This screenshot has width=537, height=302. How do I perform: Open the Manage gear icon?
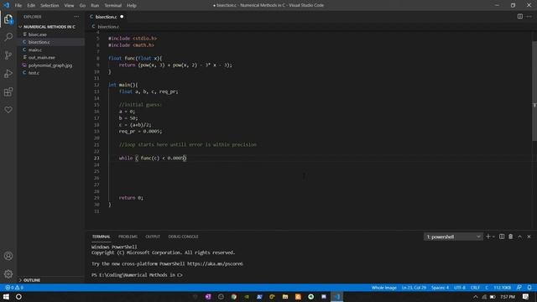(x=8, y=274)
